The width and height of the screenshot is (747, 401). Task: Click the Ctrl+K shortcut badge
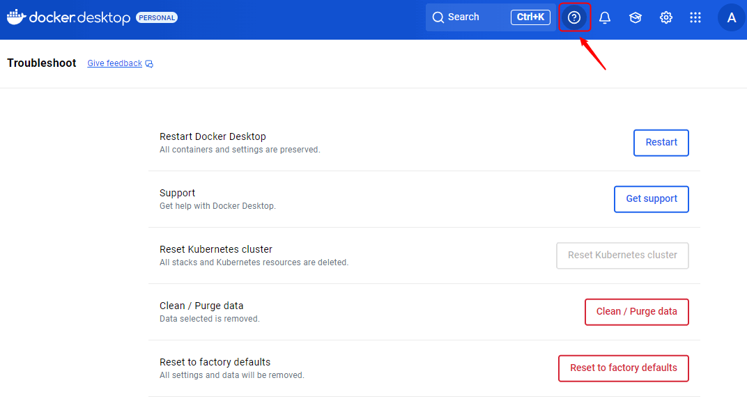530,17
